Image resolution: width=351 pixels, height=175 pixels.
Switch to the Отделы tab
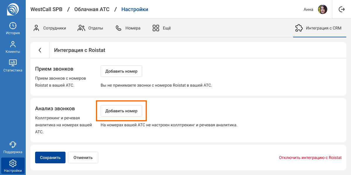pyautogui.click(x=90, y=28)
